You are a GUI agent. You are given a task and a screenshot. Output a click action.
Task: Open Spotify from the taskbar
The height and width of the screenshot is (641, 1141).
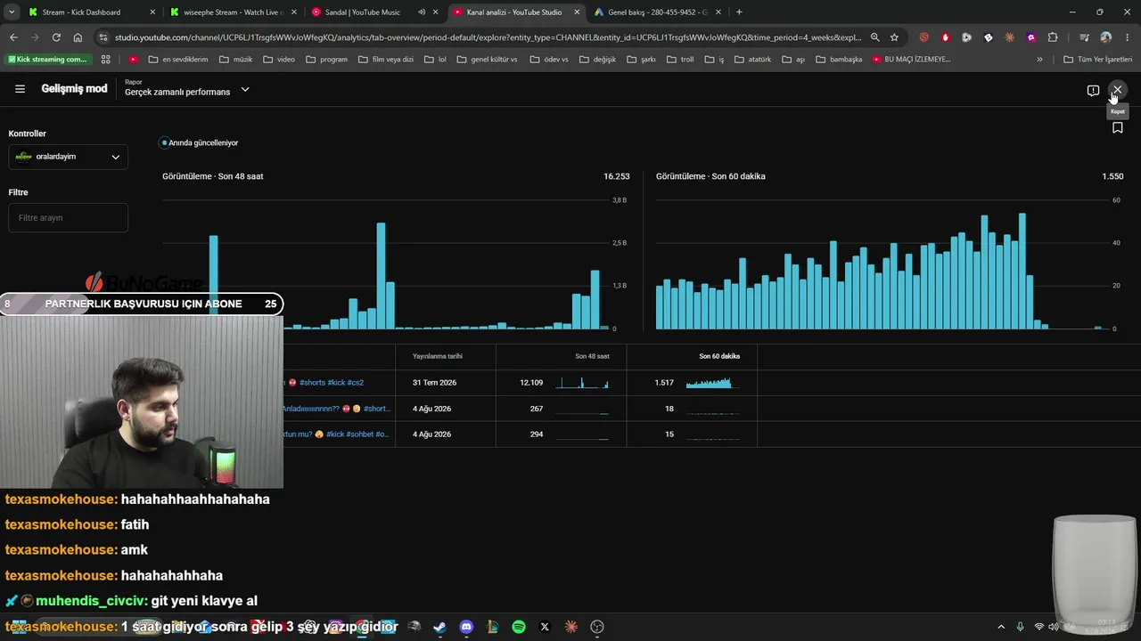tap(519, 627)
